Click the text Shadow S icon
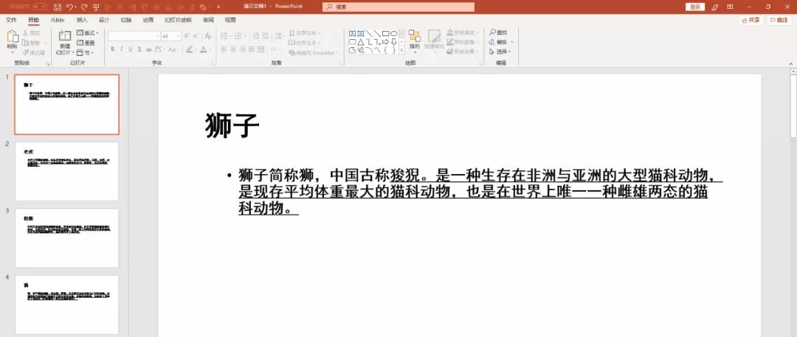 point(139,49)
